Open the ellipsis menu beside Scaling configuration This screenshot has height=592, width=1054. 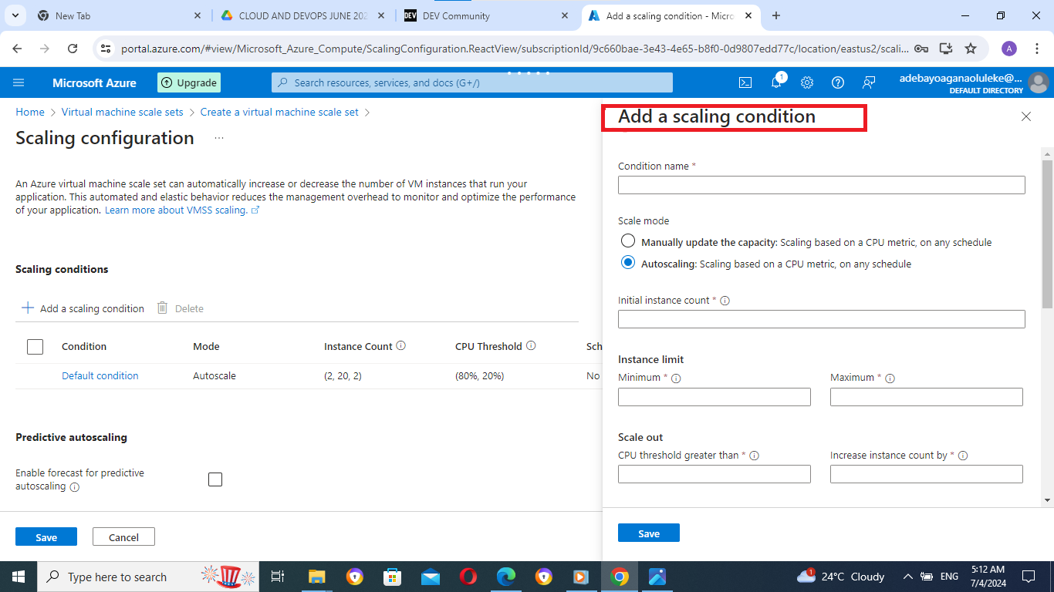[219, 138]
